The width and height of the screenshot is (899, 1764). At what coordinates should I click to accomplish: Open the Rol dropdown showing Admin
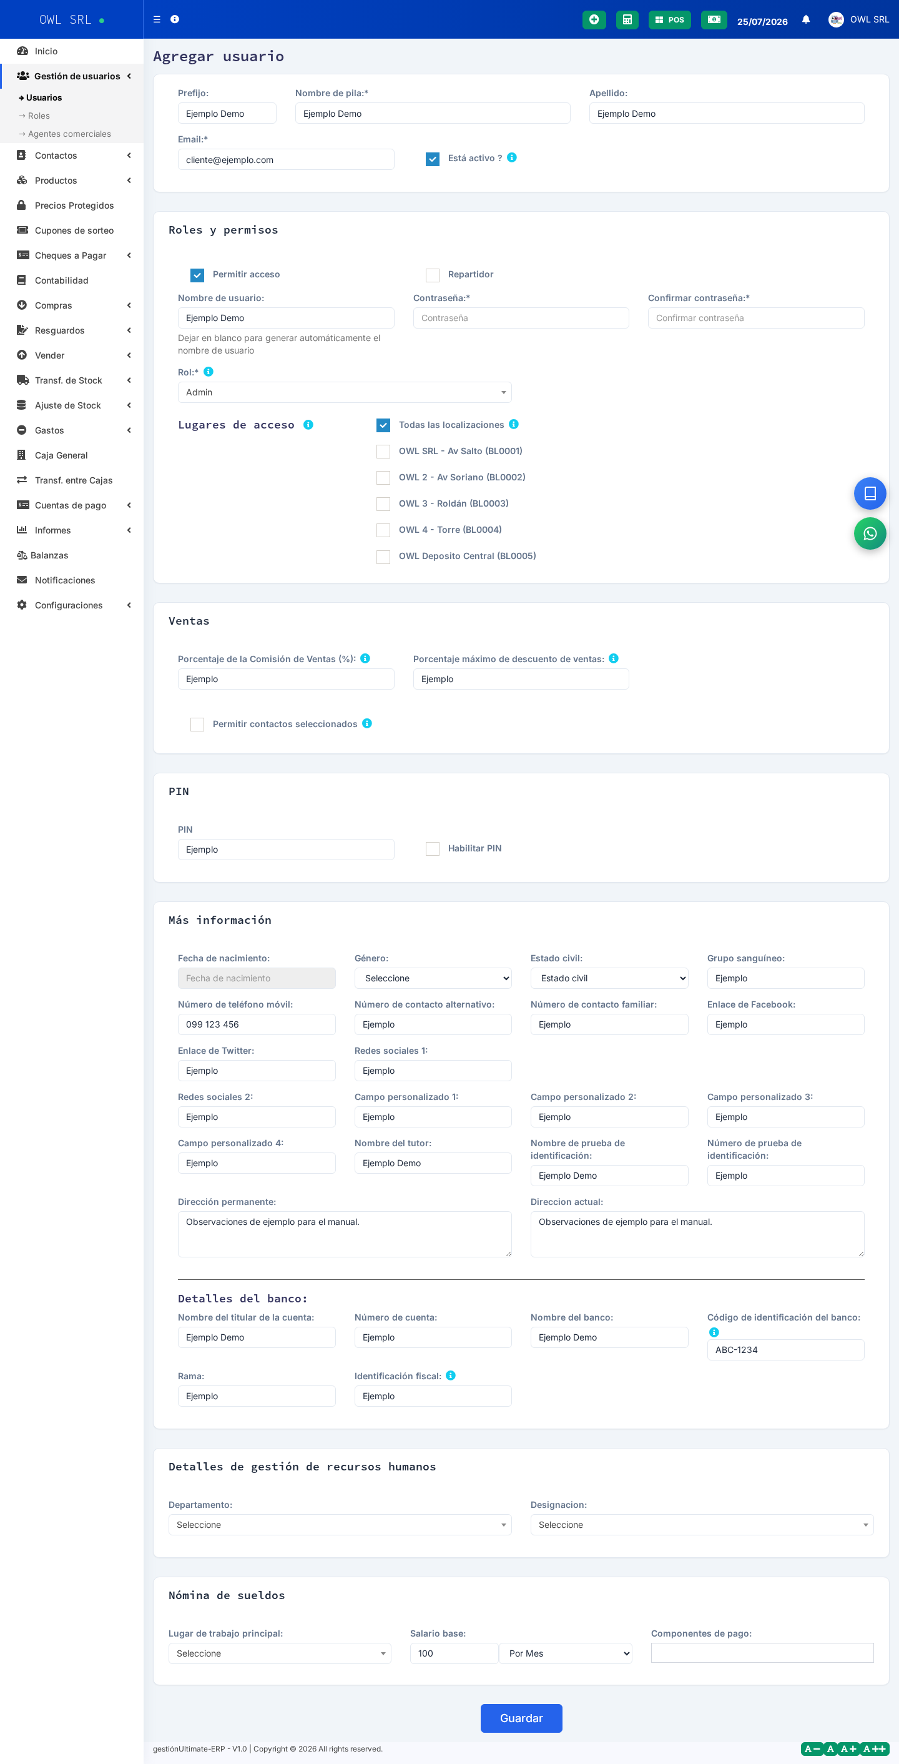click(344, 392)
